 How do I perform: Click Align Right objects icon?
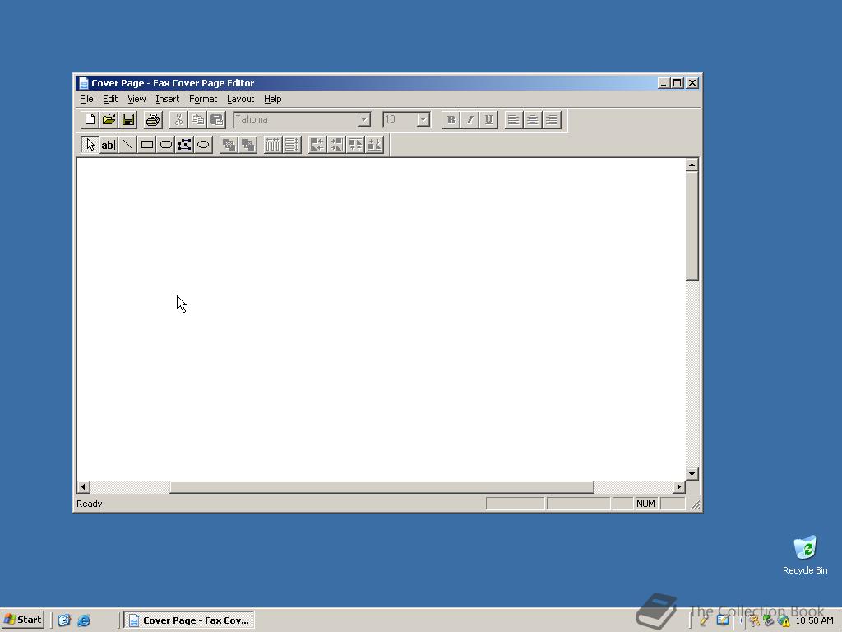point(336,145)
